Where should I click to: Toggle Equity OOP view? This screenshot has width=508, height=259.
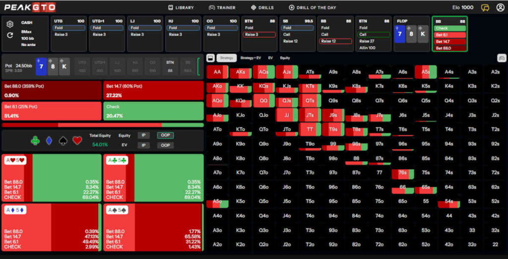tap(165, 135)
